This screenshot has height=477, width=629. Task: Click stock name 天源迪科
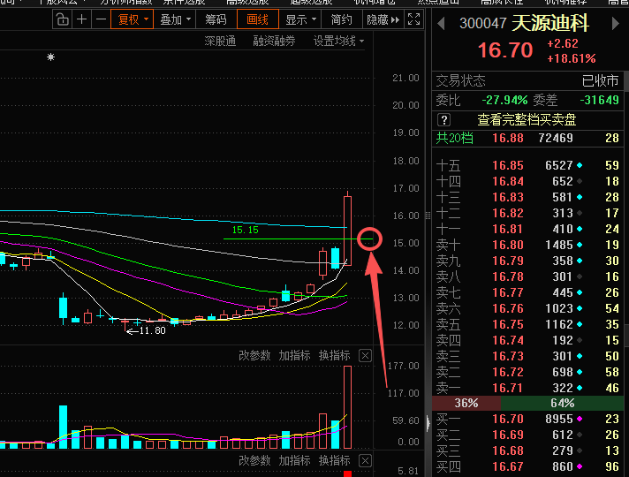point(550,23)
